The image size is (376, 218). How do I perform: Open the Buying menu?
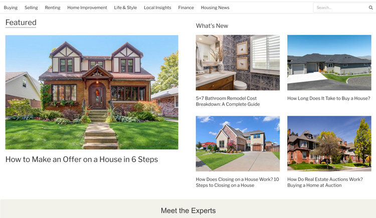[11, 8]
